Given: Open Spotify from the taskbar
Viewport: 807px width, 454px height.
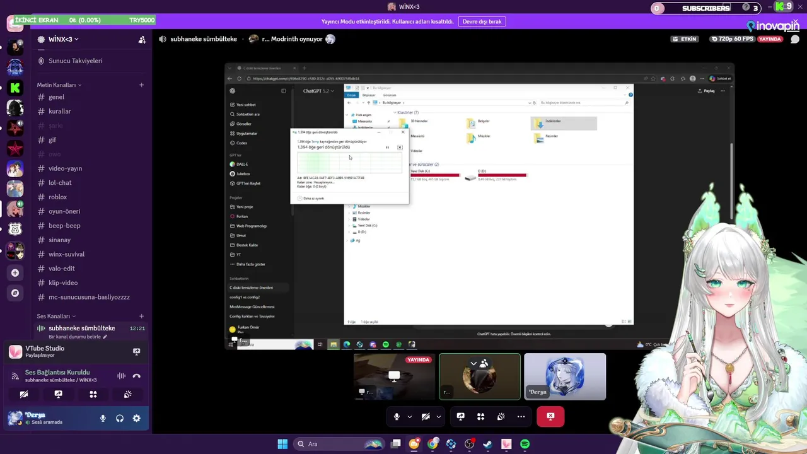Looking at the screenshot, I should click(525, 444).
